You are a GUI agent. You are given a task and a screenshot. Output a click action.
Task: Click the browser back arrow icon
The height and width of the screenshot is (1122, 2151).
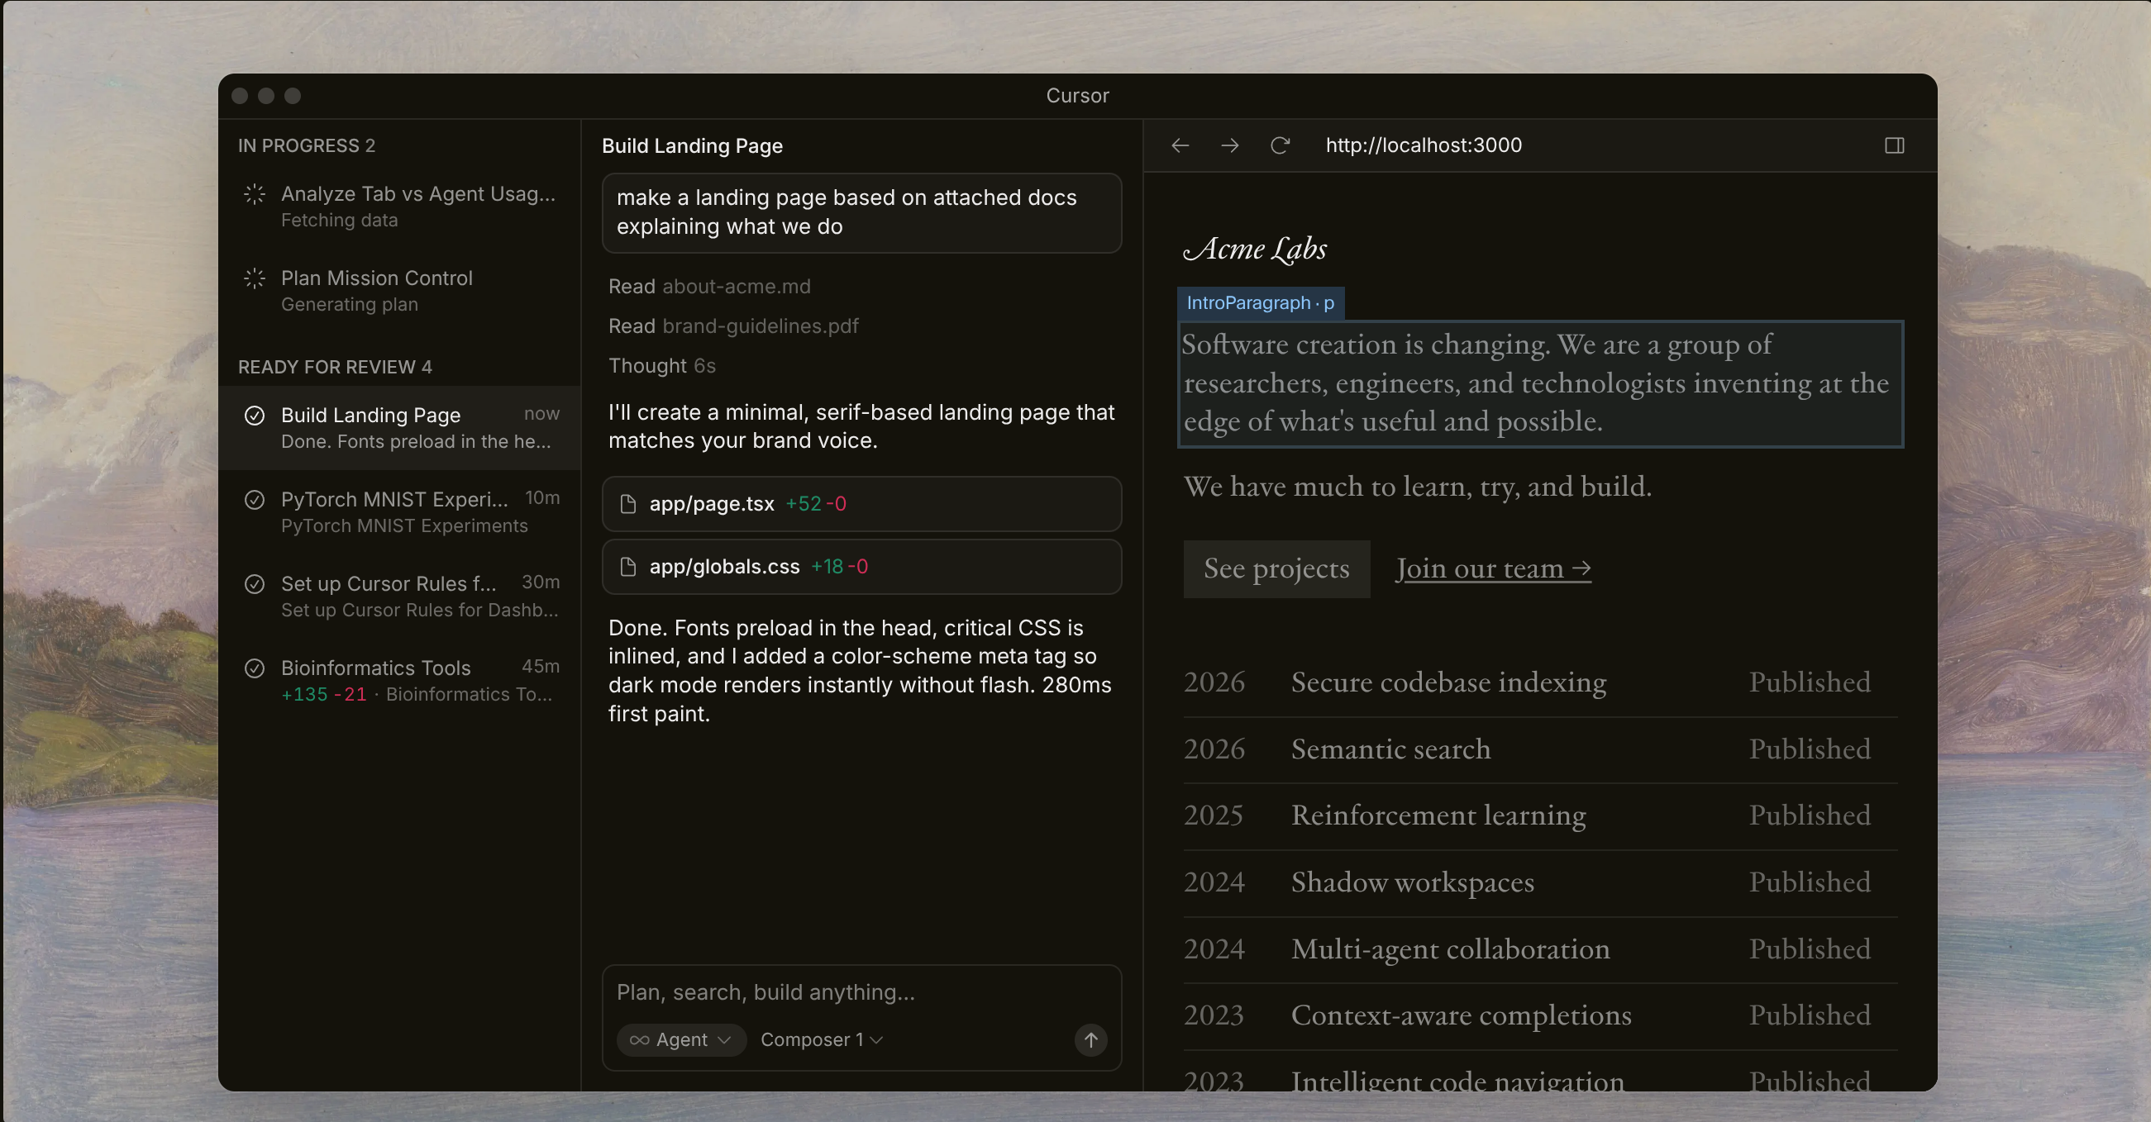(x=1180, y=145)
